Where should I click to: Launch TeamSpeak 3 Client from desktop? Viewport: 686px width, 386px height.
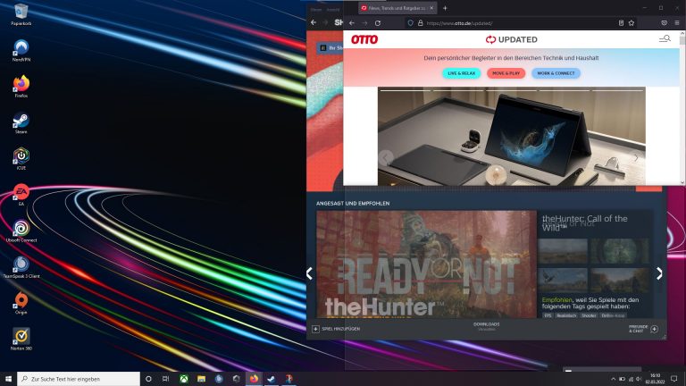[21, 266]
